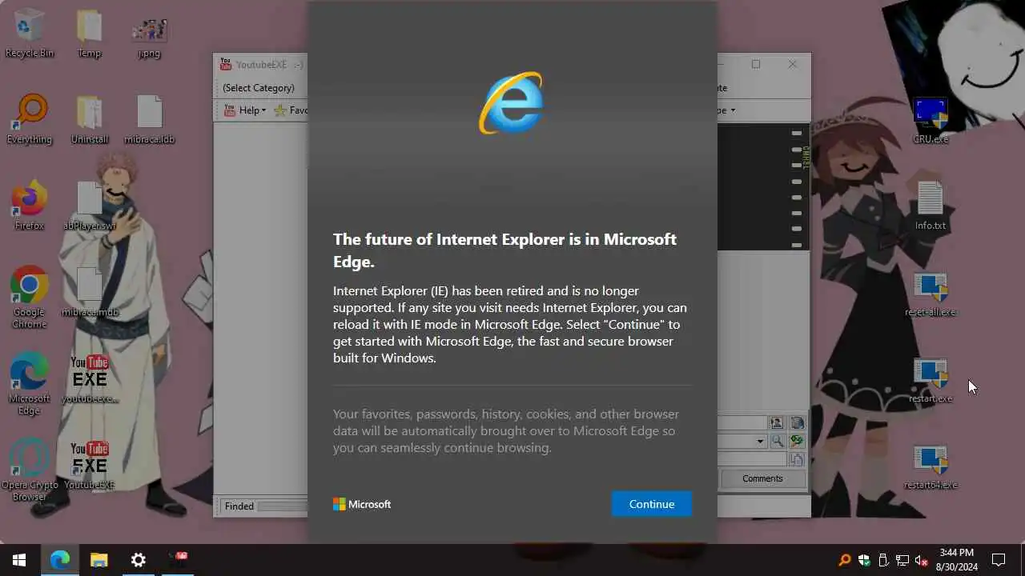Click the bottom input field beside clipboard icon

752,459
